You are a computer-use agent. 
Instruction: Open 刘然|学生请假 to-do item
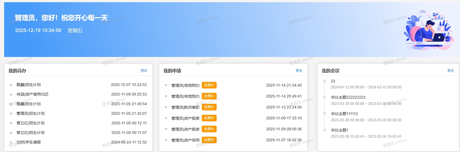click(28, 142)
